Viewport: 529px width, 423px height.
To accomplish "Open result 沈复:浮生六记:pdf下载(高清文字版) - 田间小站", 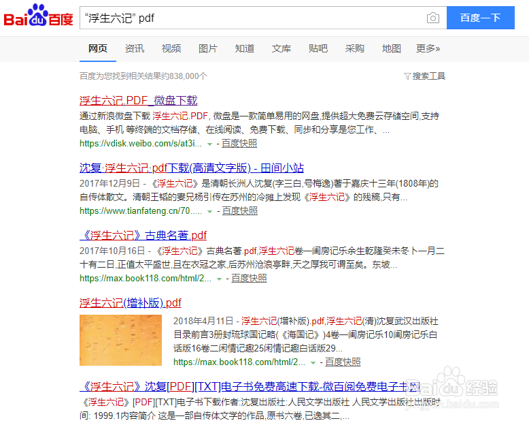I will 192,168.
